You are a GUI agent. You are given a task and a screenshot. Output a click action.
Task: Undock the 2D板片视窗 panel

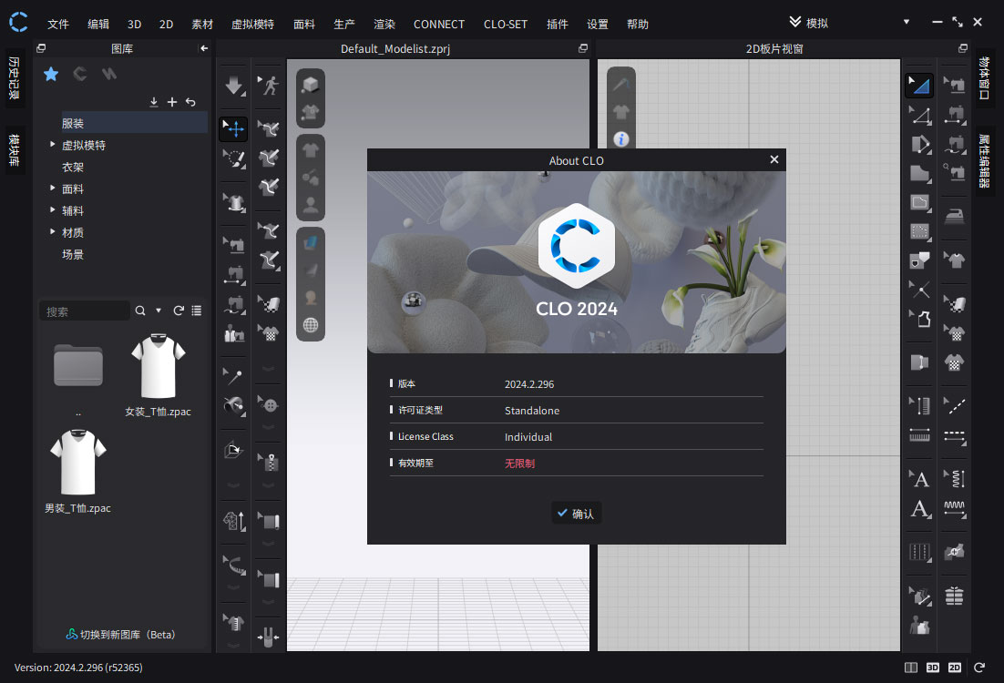[x=962, y=48]
